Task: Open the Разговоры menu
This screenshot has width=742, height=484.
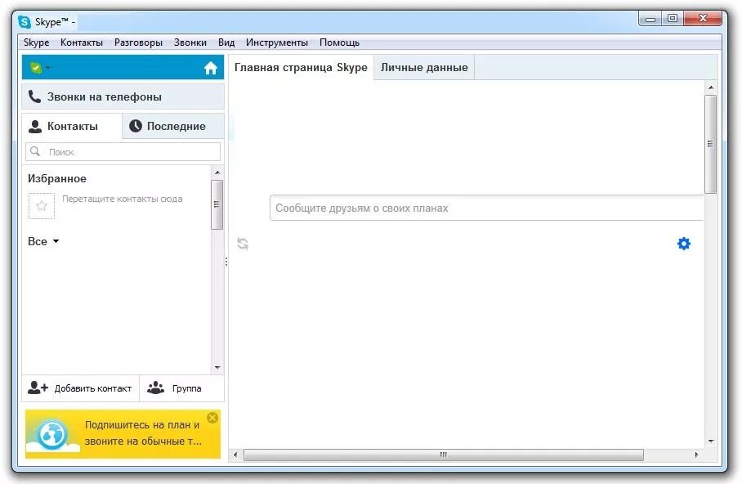Action: point(138,43)
